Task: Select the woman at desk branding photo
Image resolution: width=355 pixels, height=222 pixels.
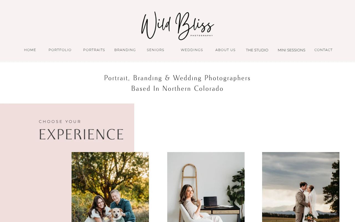Action: tap(206, 187)
